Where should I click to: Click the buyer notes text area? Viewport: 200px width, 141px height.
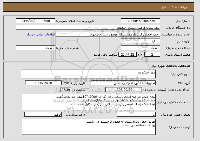(x=89, y=127)
